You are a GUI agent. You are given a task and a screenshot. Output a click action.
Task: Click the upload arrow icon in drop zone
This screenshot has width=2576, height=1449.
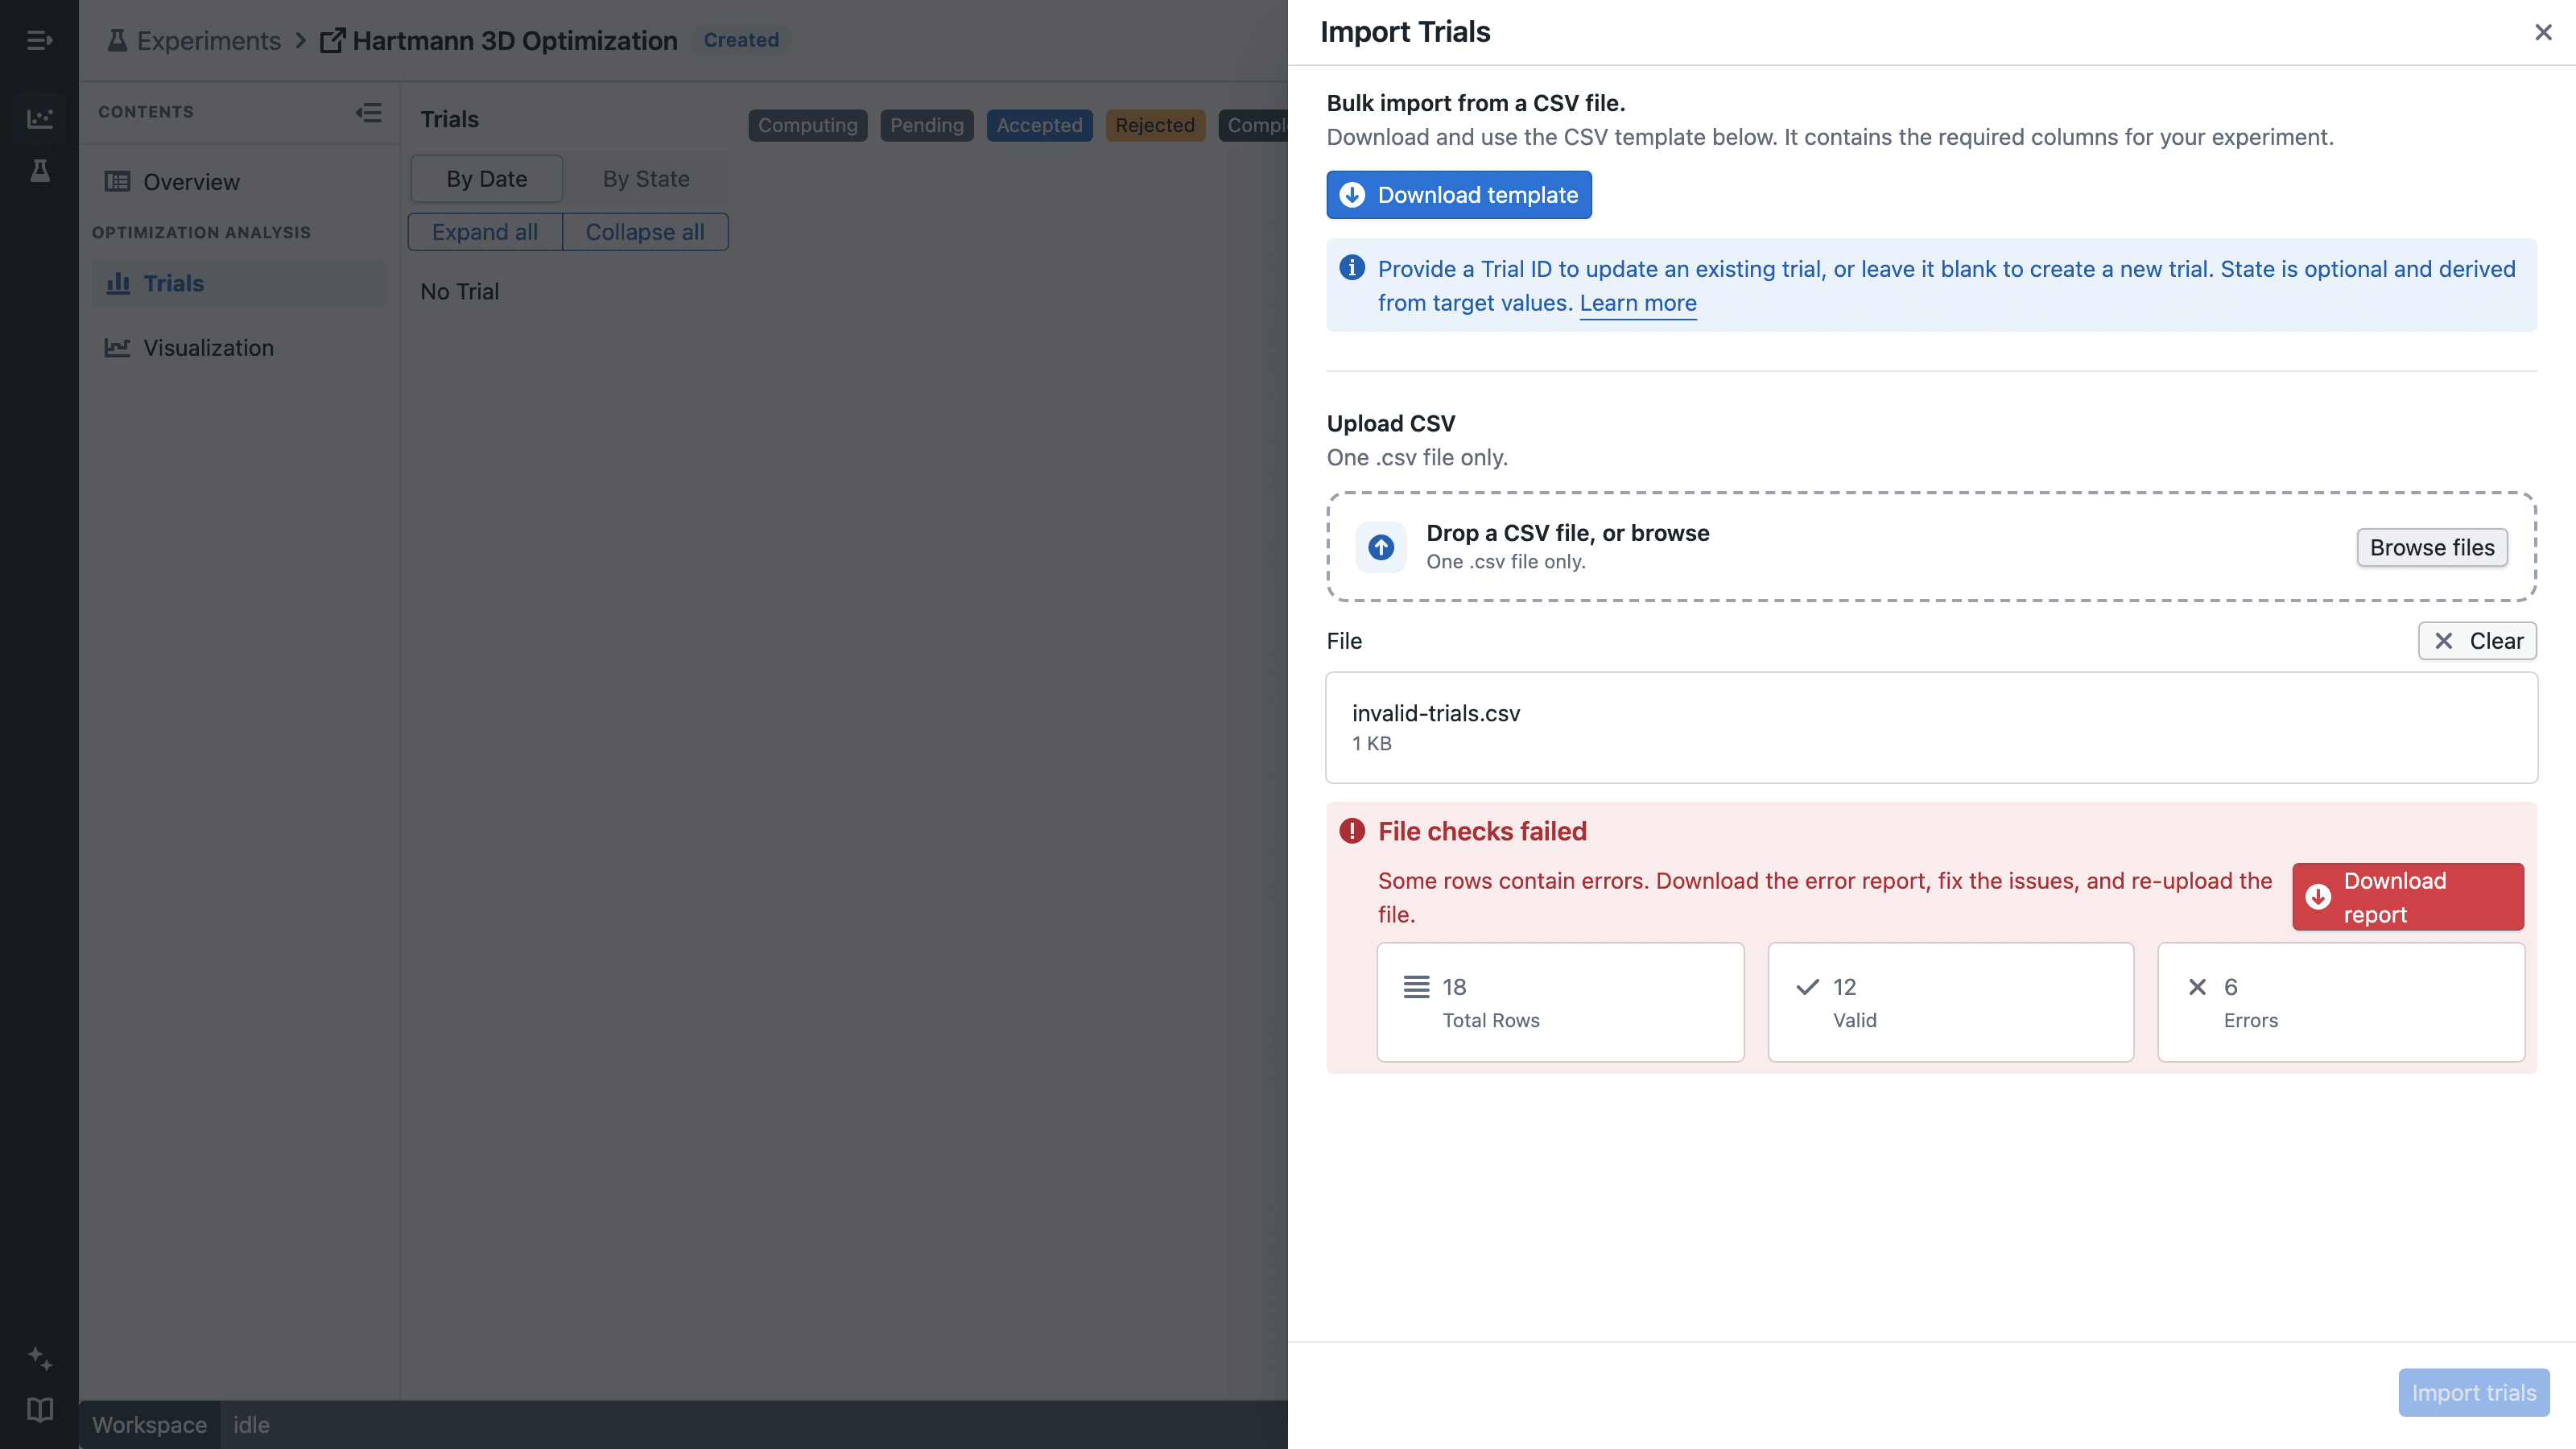(1381, 547)
